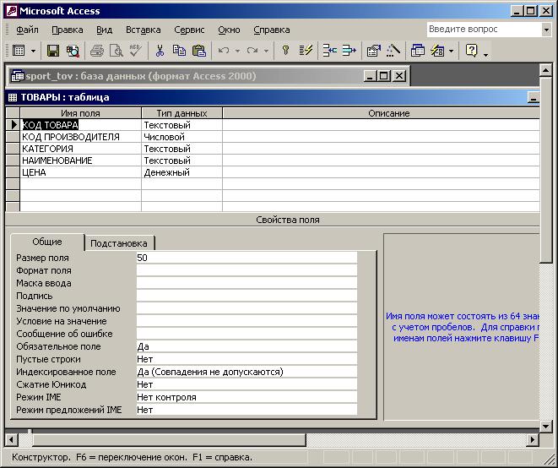Click the Spelling check toolbar icon

pyautogui.click(x=136, y=51)
